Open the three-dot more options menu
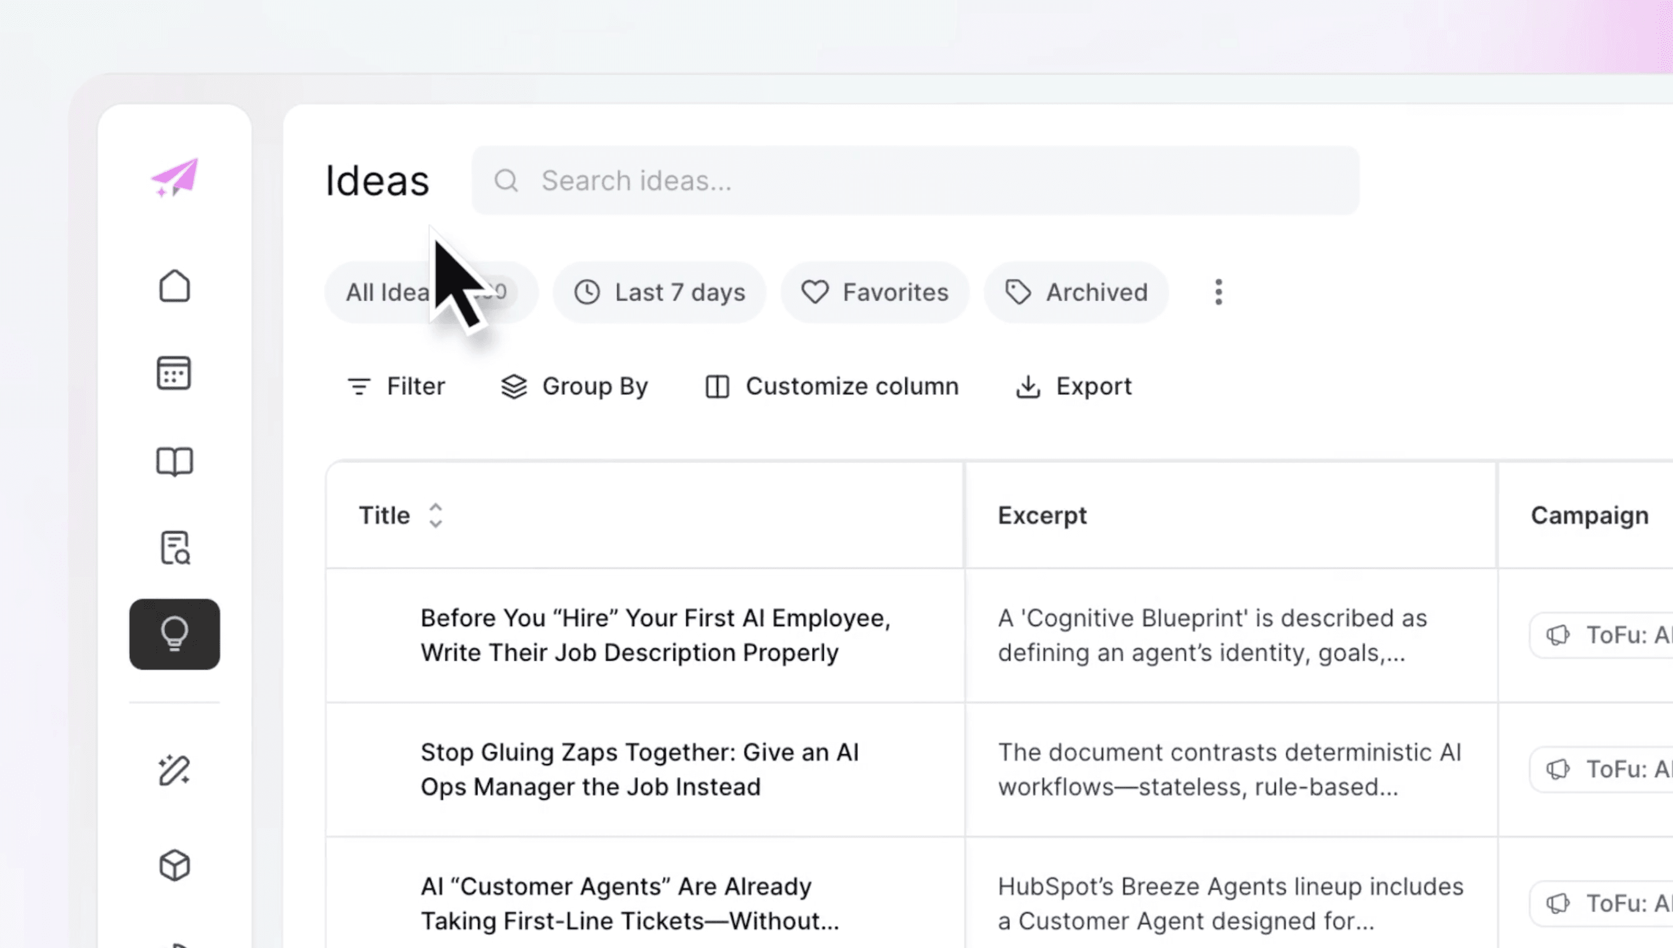The image size is (1673, 948). point(1218,292)
